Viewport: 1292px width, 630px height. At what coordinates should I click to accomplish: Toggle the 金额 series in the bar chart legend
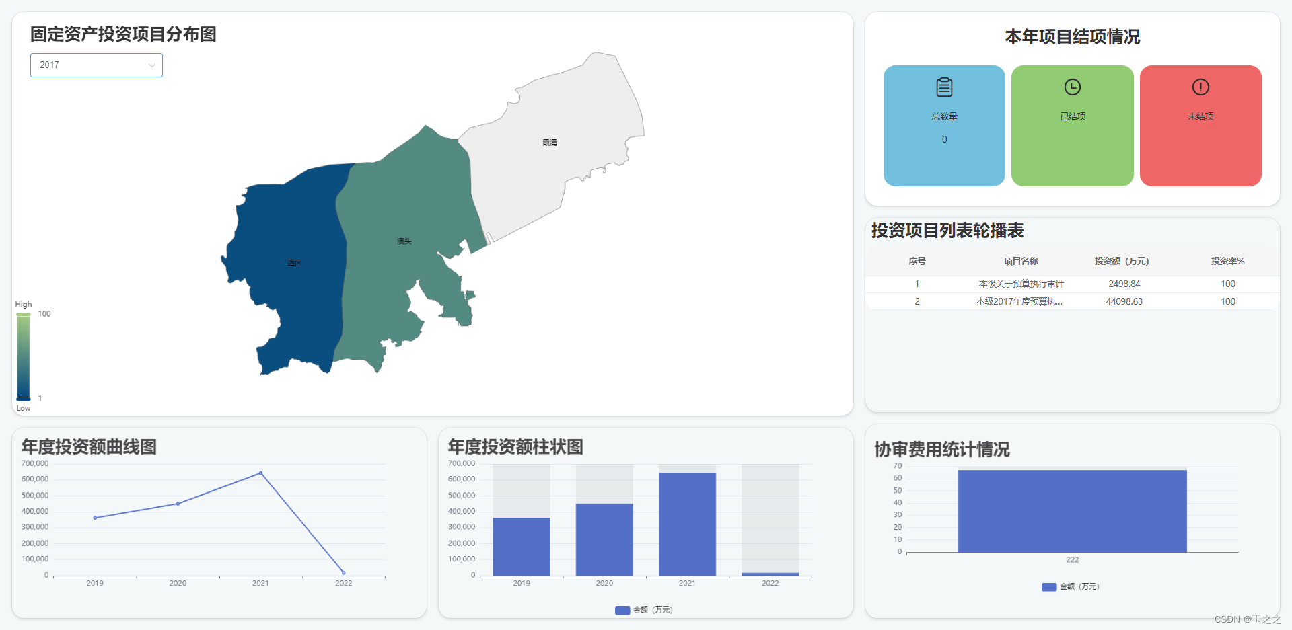(643, 611)
